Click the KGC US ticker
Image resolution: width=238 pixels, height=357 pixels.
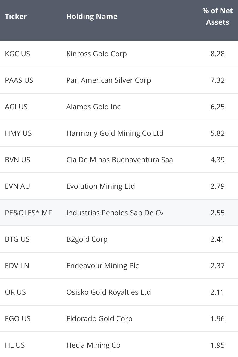[x=17, y=54]
